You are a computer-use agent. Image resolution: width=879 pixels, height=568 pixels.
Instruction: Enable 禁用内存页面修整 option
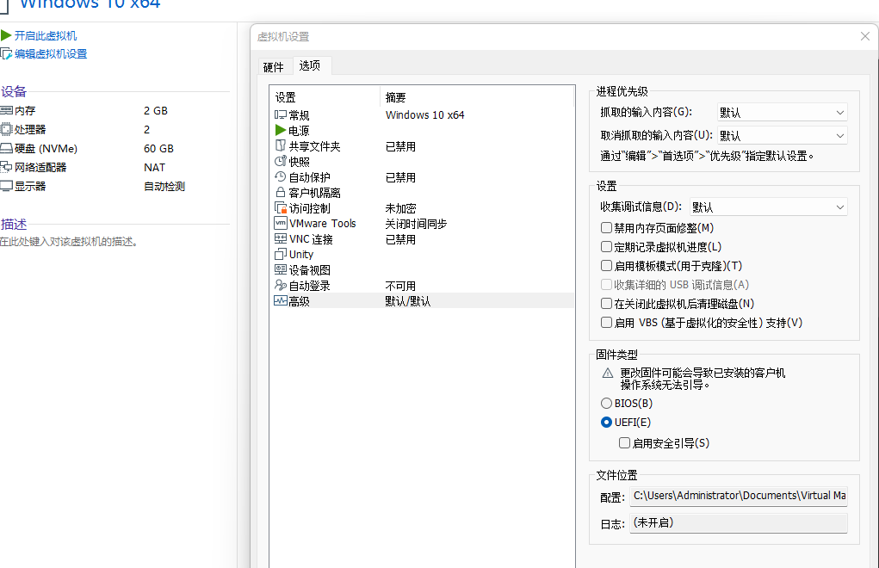tap(606, 226)
